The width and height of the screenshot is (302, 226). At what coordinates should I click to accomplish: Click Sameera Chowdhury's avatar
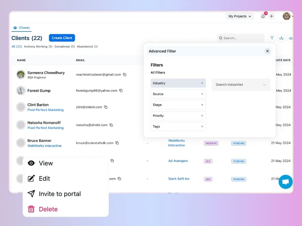(x=21, y=74)
